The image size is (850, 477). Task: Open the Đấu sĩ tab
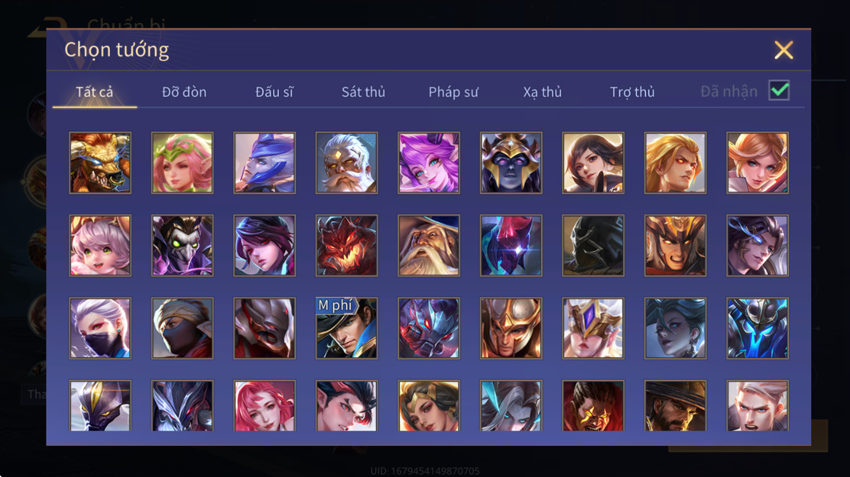tap(274, 92)
